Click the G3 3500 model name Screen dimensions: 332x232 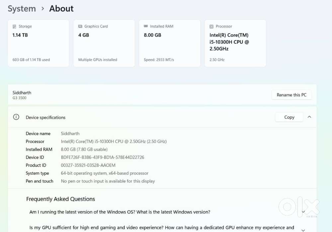(x=20, y=98)
